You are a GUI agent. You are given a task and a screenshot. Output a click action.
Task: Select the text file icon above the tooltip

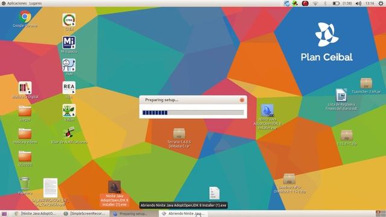point(215,193)
